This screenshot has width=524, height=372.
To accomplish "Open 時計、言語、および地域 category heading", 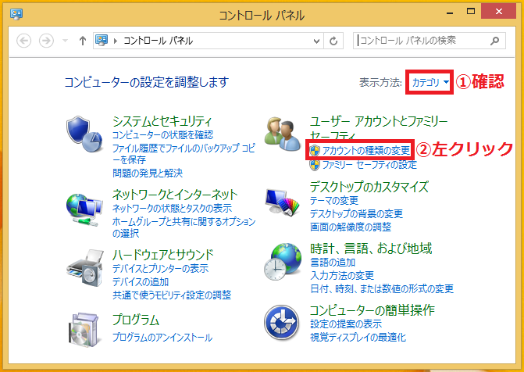I will tap(371, 249).
